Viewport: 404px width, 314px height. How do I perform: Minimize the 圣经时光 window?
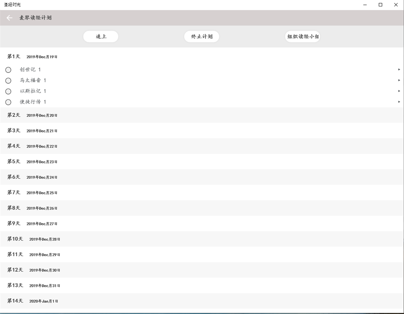point(364,4)
